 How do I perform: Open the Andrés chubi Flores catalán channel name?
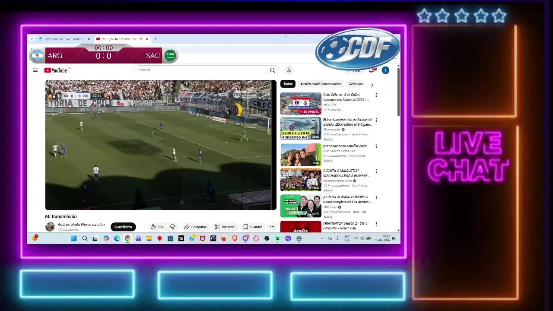[81, 225]
